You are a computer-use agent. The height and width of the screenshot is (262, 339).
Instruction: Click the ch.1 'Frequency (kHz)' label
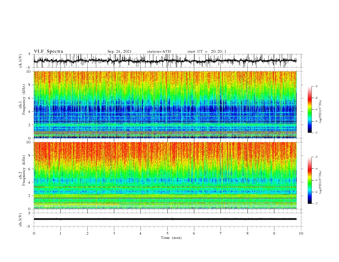coord(24,100)
